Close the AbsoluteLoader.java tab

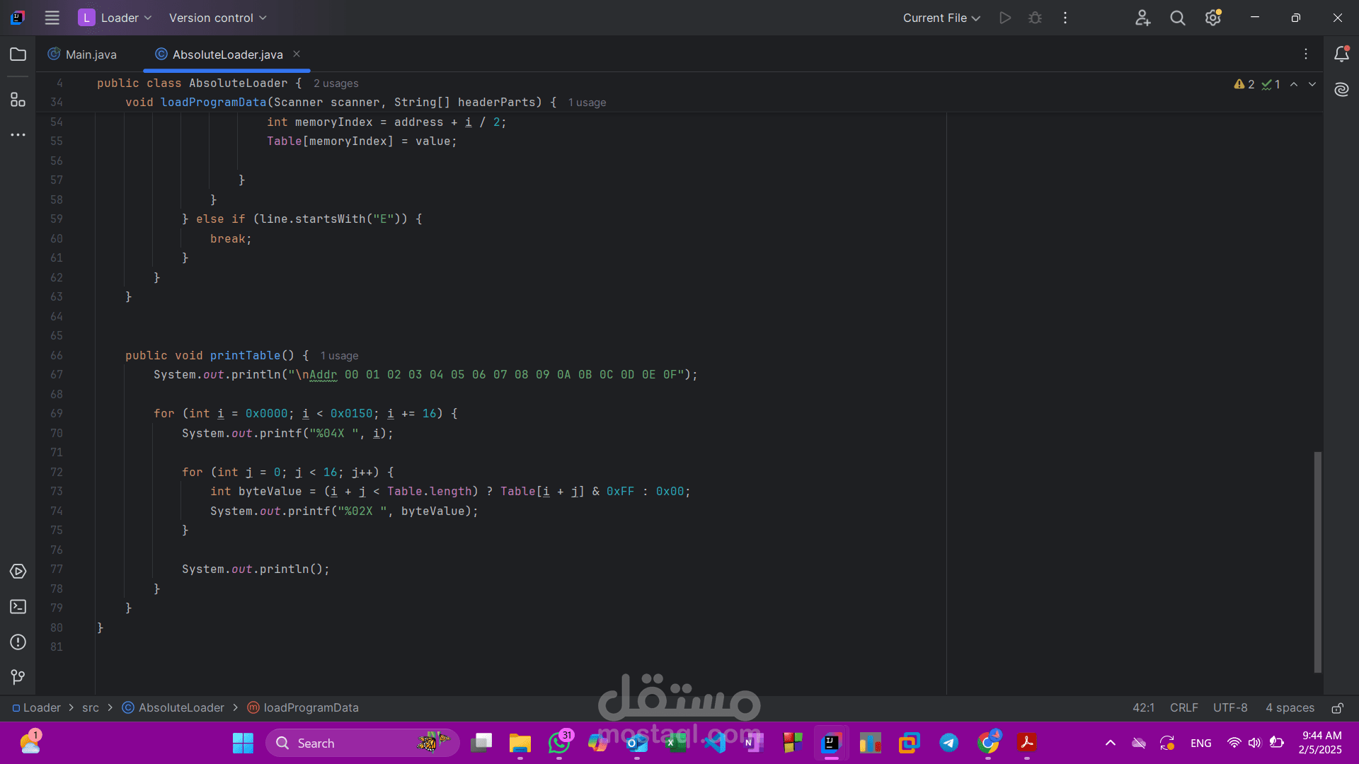pos(297,54)
